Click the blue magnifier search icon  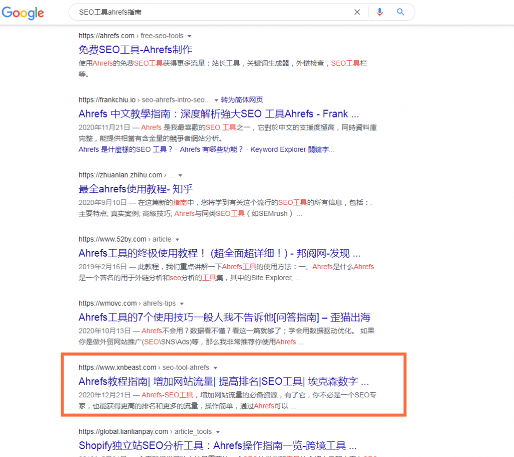point(400,12)
